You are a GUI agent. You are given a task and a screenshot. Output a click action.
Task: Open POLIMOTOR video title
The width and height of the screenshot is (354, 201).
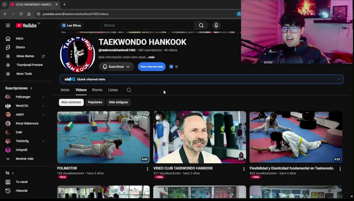[x=67, y=168]
